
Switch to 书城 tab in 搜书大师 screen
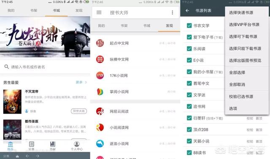coord(147,26)
